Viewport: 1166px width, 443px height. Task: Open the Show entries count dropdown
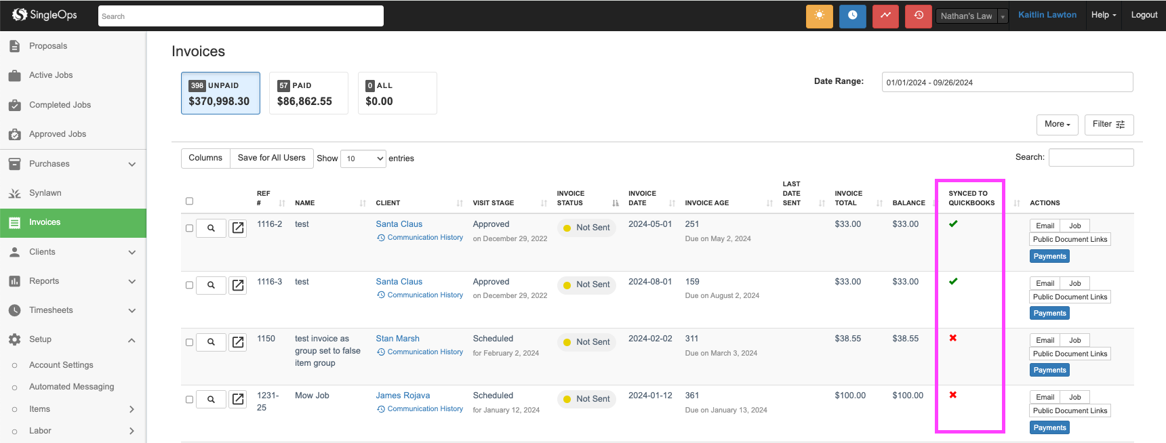(x=363, y=159)
